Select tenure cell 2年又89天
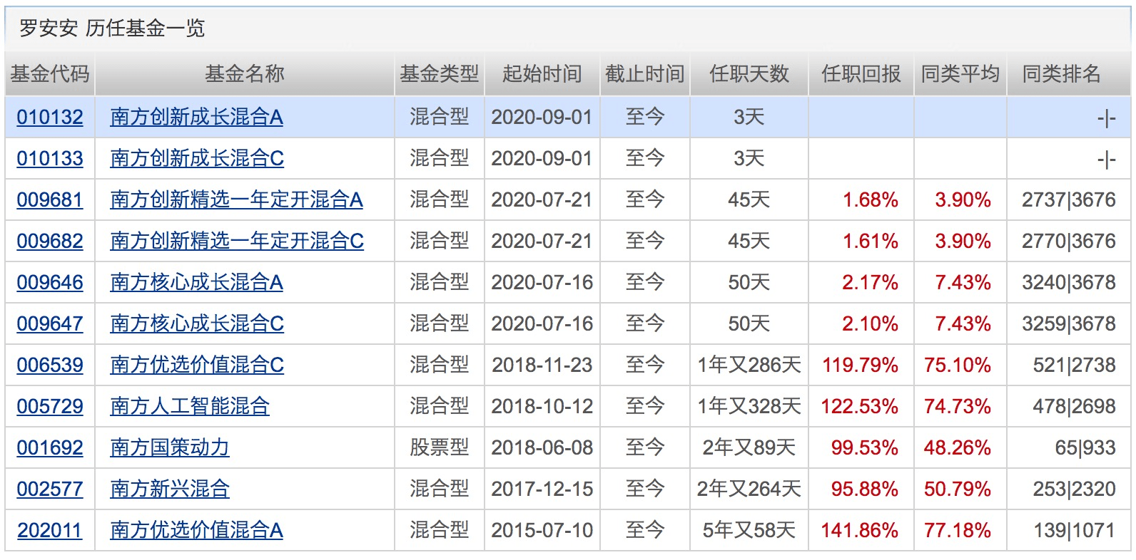 749,447
